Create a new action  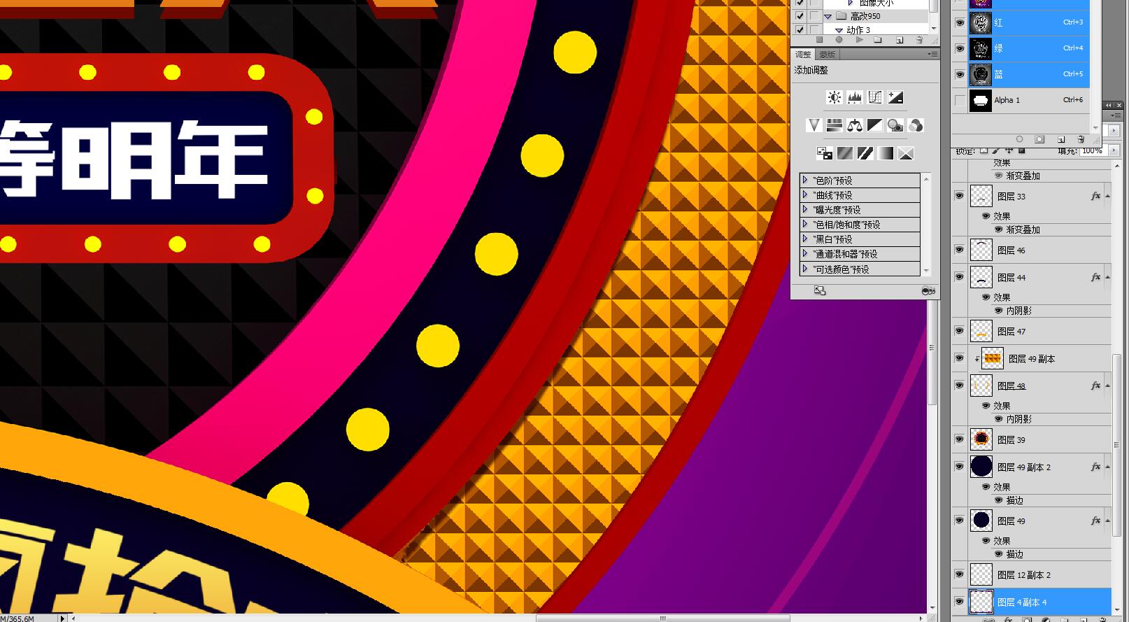pos(900,40)
